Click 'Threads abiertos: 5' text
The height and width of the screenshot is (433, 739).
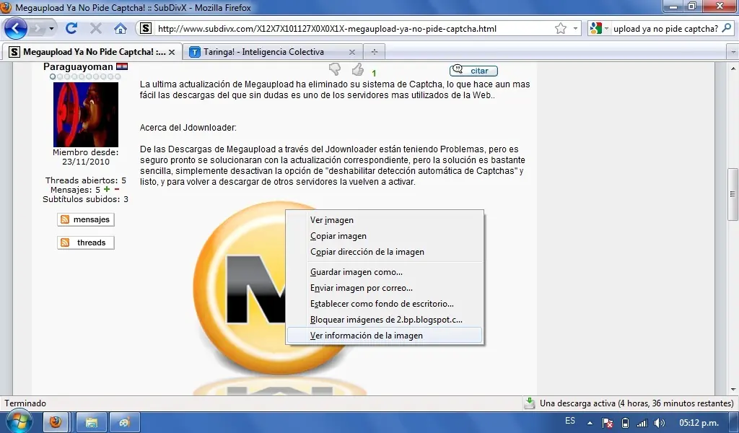(86, 180)
